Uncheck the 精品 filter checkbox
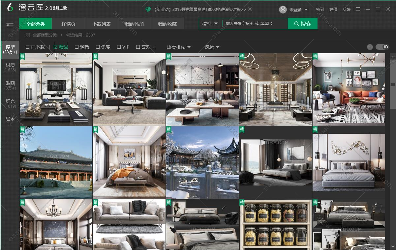Screen dimensions: 396x250 click(x=55, y=47)
